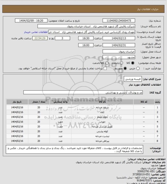Click the buyer organization name field
The width and height of the screenshot is (167, 184).
[86, 26]
